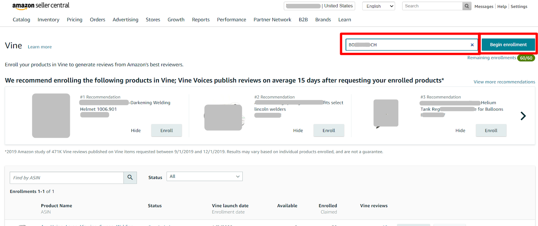Screen dimensions: 538x226
Task: Click the "lincoln welders" product title
Action: click(x=270, y=109)
